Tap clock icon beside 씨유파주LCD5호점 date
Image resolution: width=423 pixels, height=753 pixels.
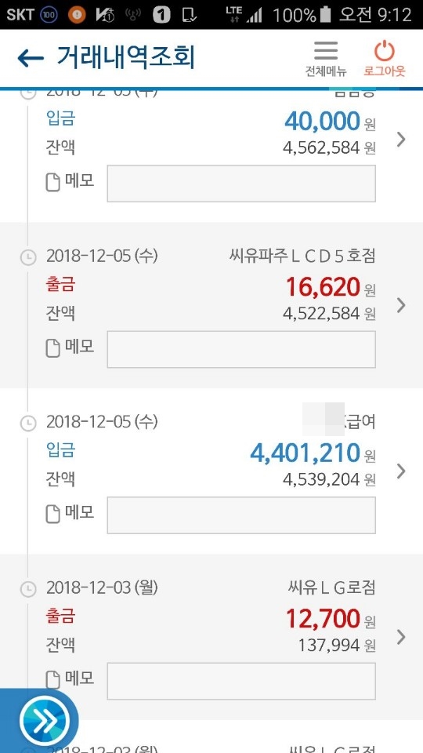(28, 257)
